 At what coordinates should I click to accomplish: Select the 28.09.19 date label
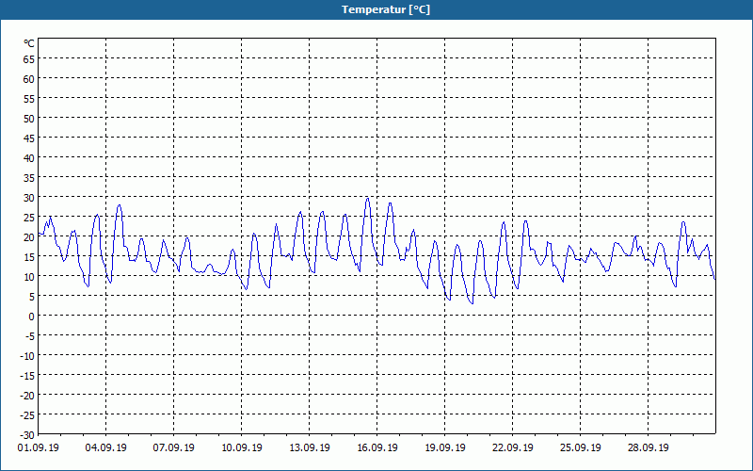(x=648, y=447)
